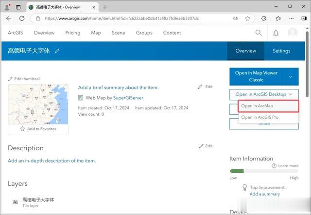Click Add a summary improvement link
Viewport: 311px width, 215px height.
pos(264,194)
